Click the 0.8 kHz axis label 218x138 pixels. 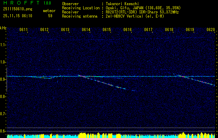3,97
